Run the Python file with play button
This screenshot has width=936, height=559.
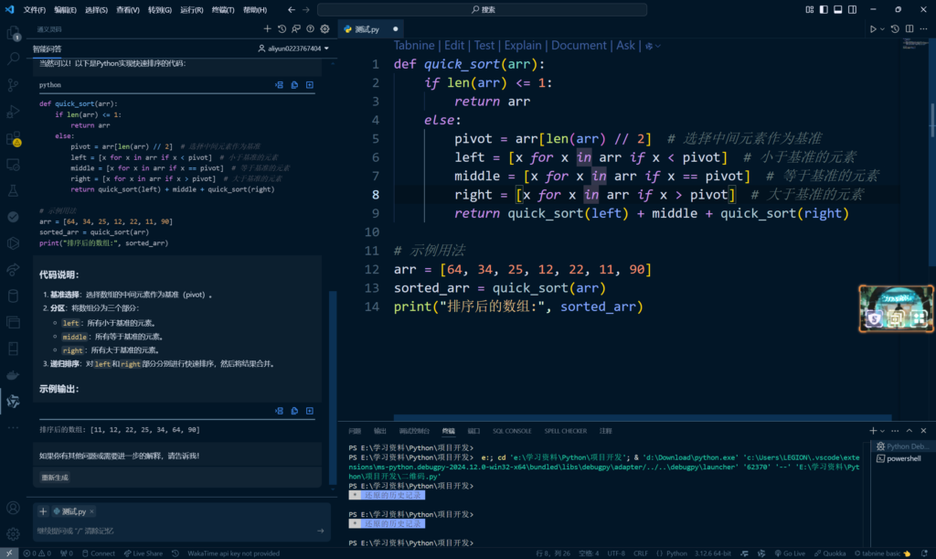(x=874, y=29)
